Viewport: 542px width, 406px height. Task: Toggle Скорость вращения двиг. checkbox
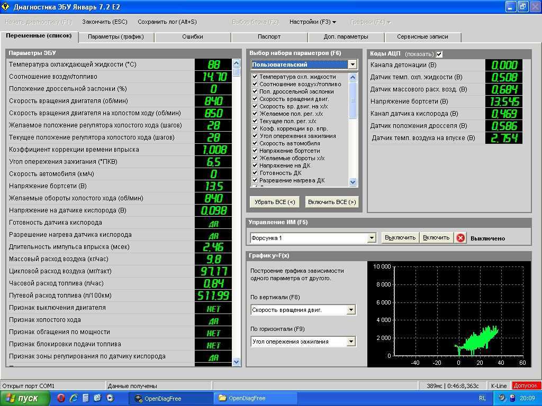(255, 99)
